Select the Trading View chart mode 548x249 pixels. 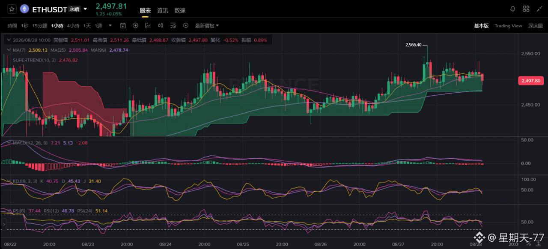pyautogui.click(x=508, y=26)
